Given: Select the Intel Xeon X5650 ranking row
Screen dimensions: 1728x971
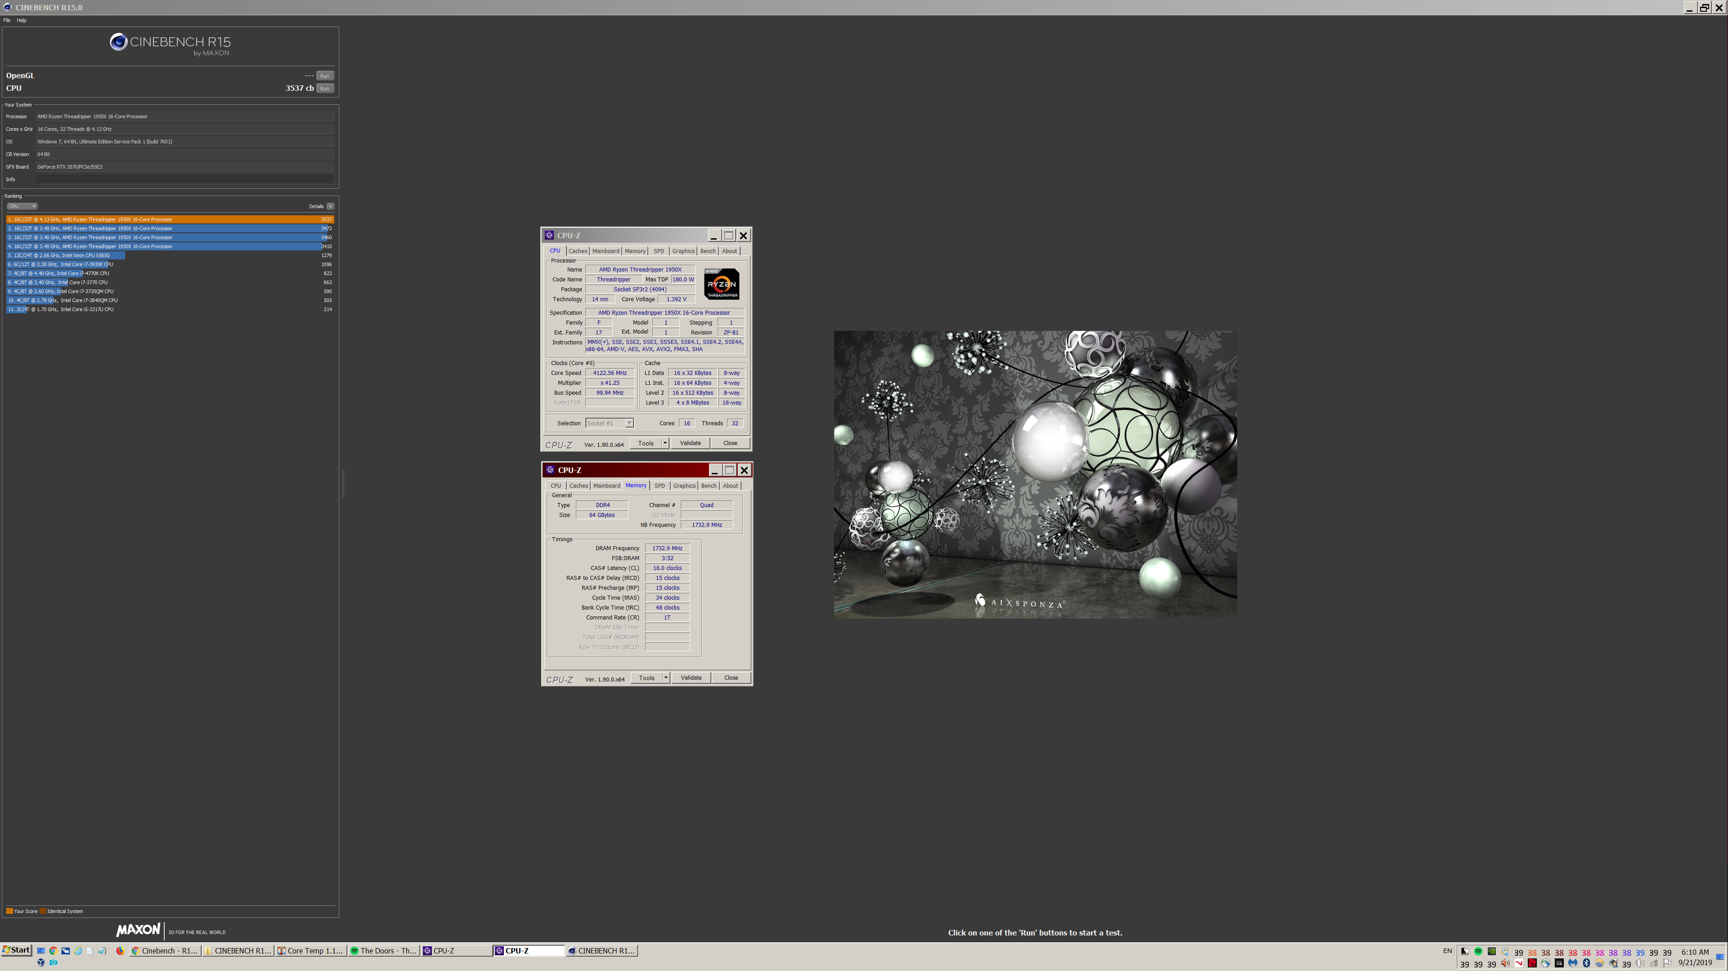Looking at the screenshot, I should 170,255.
